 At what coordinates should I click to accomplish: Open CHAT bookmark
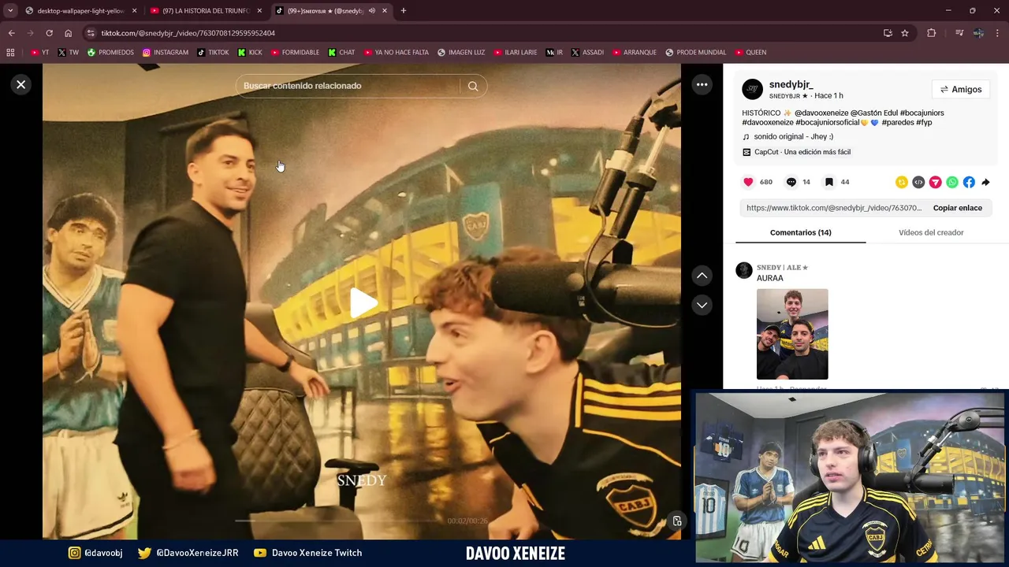point(341,53)
